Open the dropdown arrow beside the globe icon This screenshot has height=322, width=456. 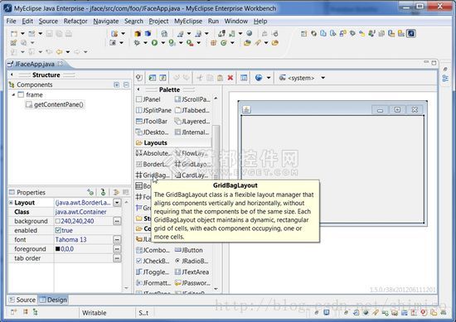pyautogui.click(x=269, y=78)
